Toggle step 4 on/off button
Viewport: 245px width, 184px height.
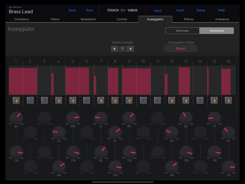pos(59,101)
